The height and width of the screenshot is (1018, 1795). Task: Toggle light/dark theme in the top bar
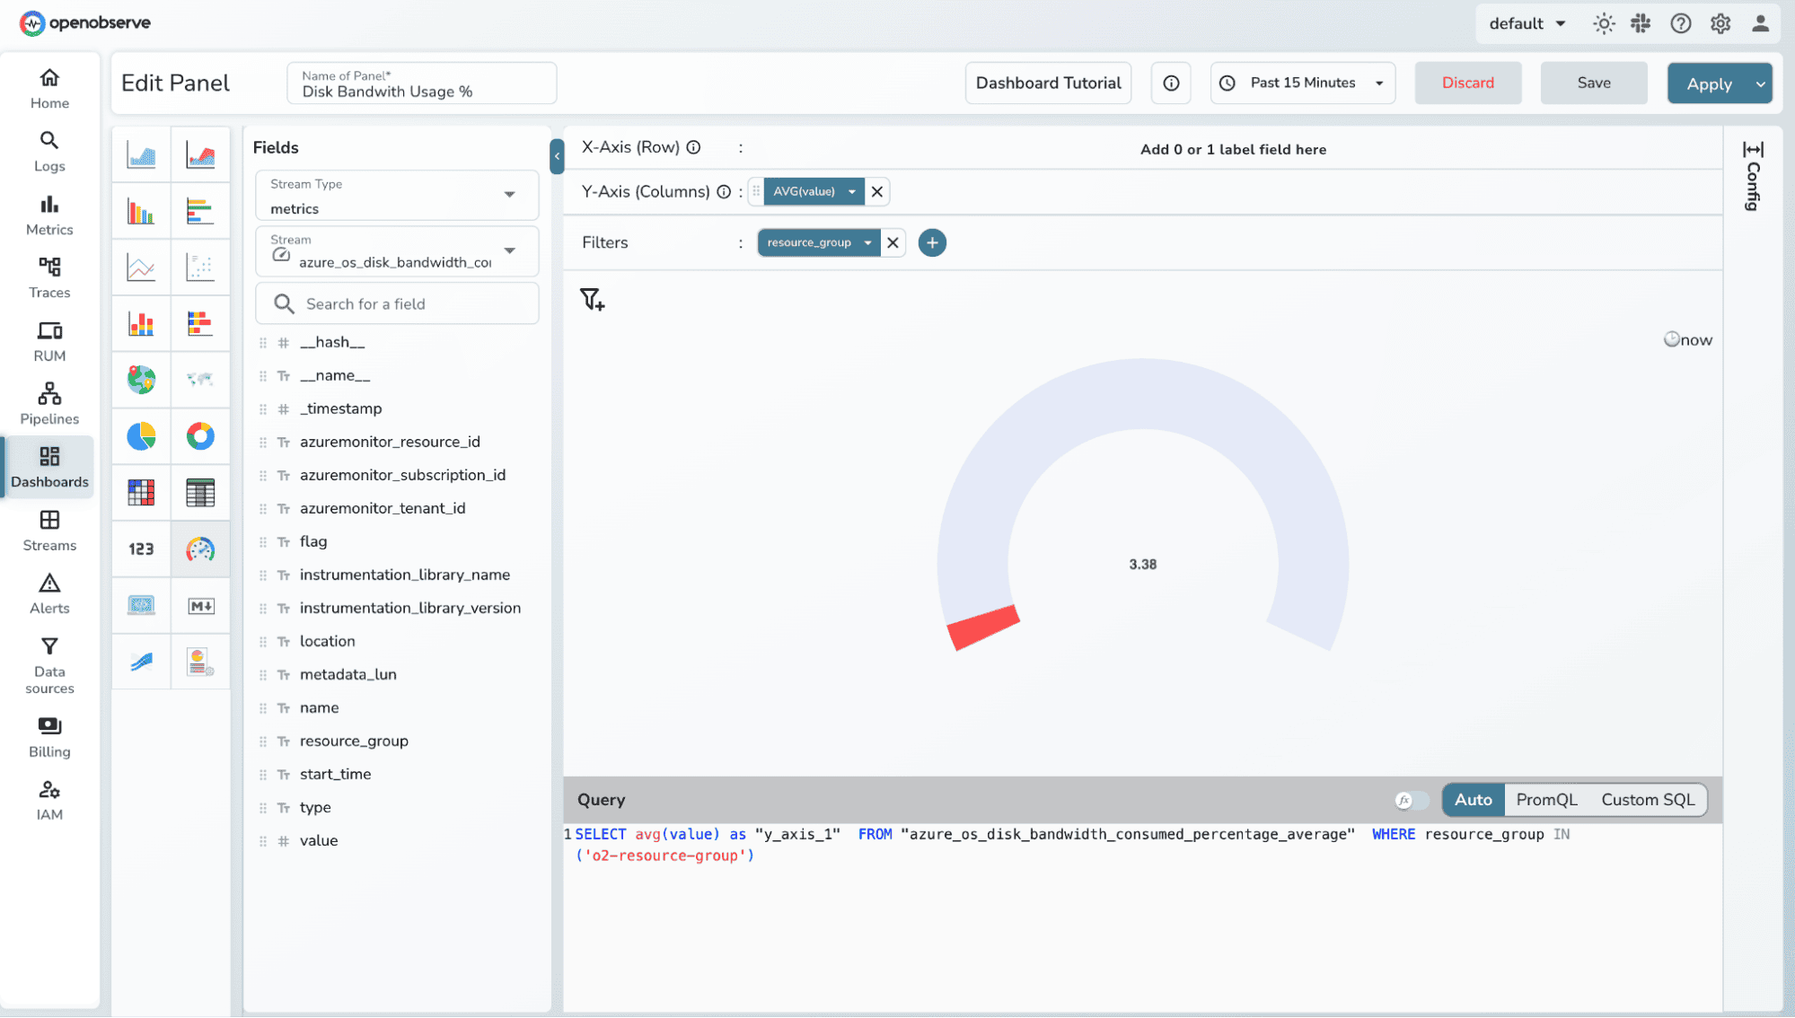tap(1604, 23)
